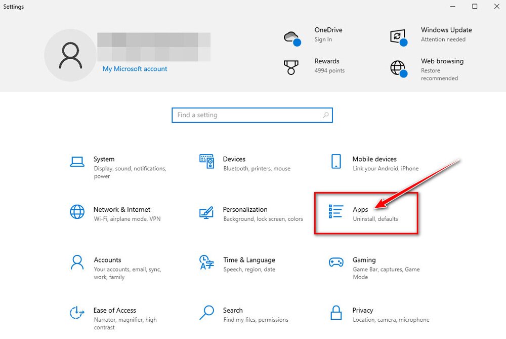Click 'Display, sound, notifications, power' description
Viewport: 506px width, 339px height.
point(130,172)
